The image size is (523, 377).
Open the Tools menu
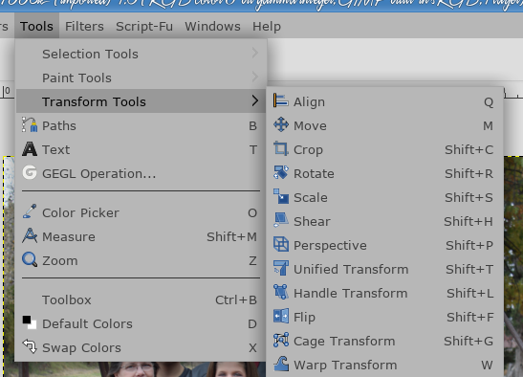pyautogui.click(x=36, y=26)
